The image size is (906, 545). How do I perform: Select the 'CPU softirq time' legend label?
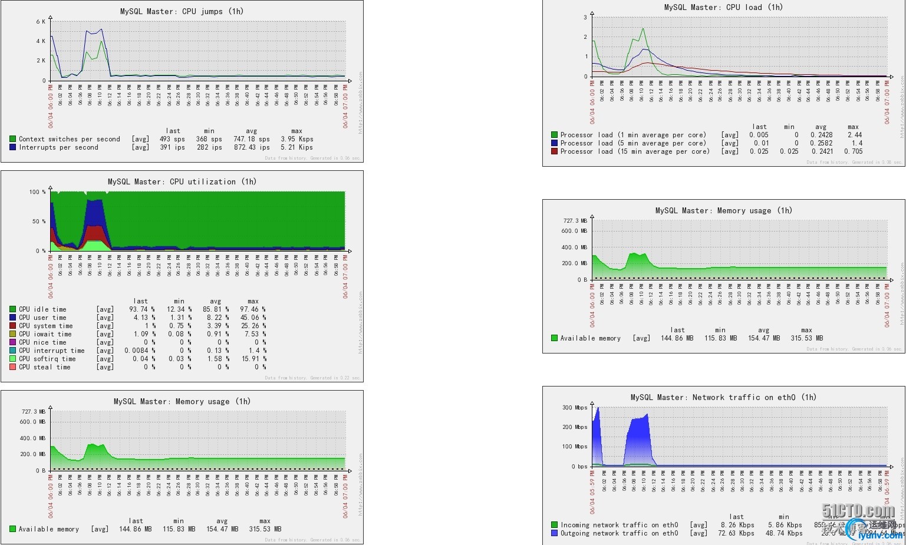click(47, 359)
